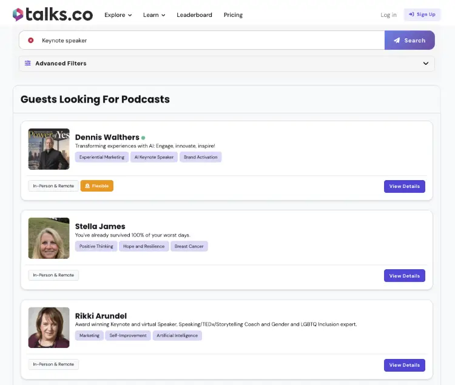The image size is (455, 385).
Task: Select Hope and Resilience tag
Action: coord(144,246)
